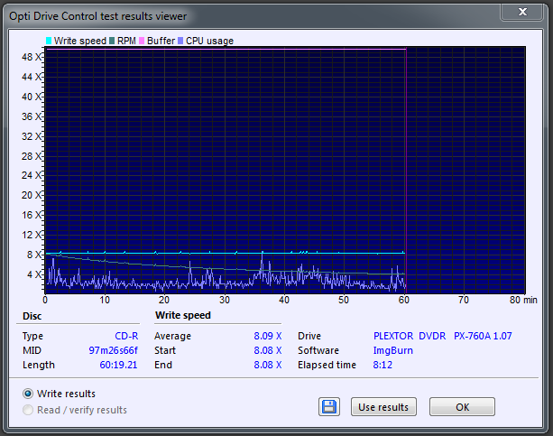
Task: Click the floppy disk save icon
Action: (329, 407)
